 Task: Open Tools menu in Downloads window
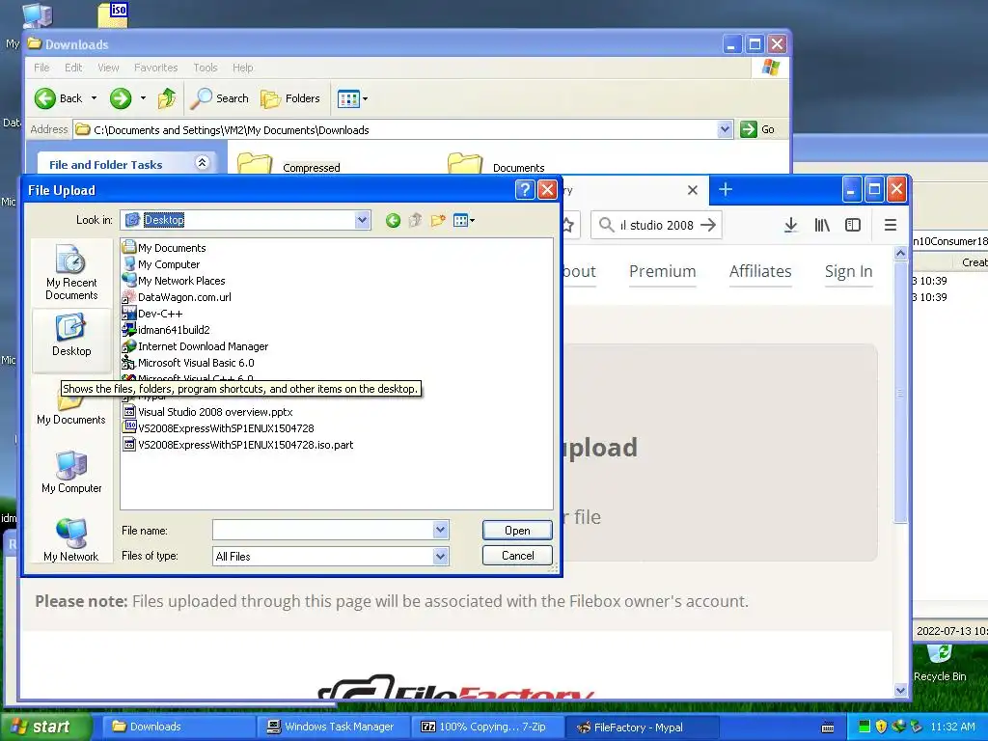pyautogui.click(x=205, y=68)
